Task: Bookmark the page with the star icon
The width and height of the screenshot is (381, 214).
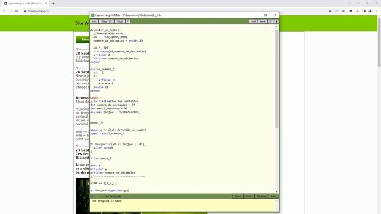Action: click(x=343, y=11)
